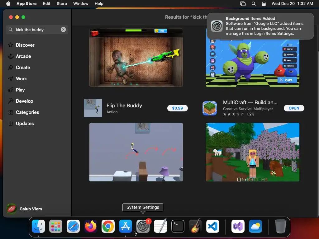This screenshot has height=239, width=319.
Task: Click the Creative Survival Multiplayer subtitle
Action: point(248,109)
